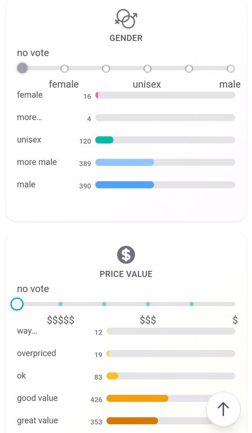252x433 pixels.
Task: Select the point between female and unisex
Action: pyautogui.click(x=106, y=69)
